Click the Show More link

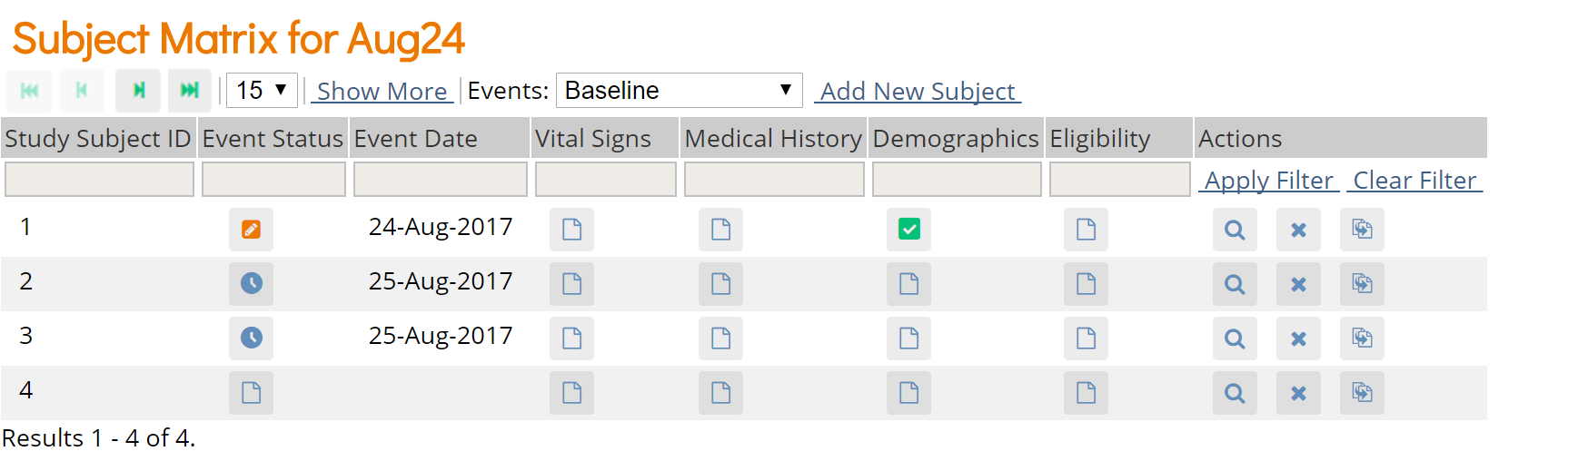tap(382, 92)
